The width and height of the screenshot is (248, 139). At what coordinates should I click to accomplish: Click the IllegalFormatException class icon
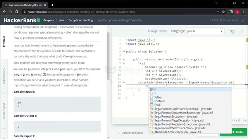(152, 117)
